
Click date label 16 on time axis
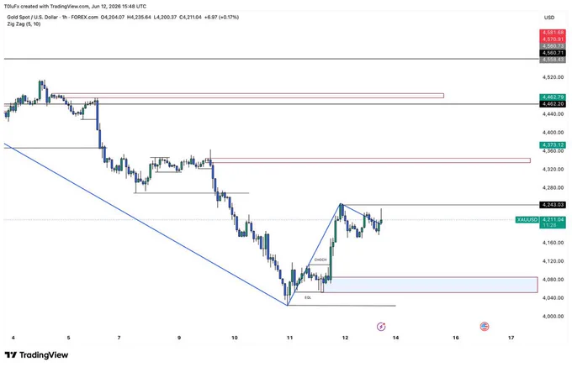coord(456,338)
